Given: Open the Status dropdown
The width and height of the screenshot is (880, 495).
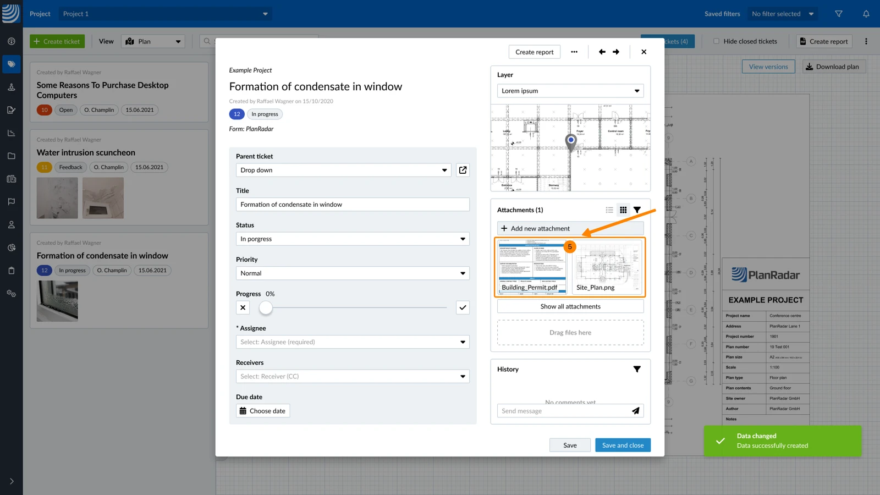Looking at the screenshot, I should [x=353, y=239].
